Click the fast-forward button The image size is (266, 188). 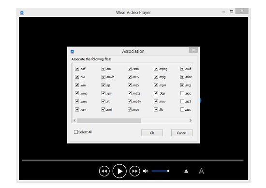135,171
